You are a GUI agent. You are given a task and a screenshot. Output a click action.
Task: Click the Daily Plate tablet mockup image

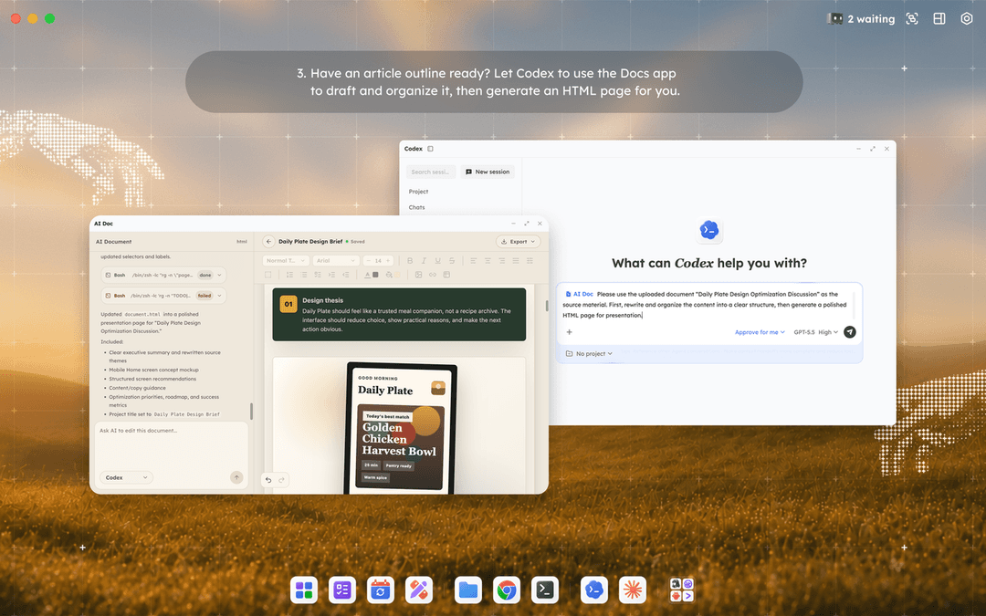pyautogui.click(x=400, y=427)
